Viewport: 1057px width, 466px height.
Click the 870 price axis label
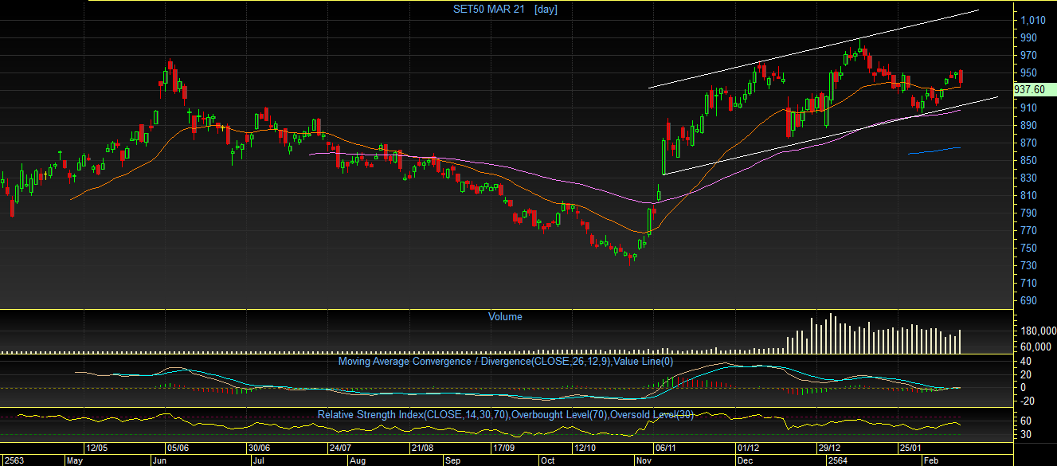[x=1028, y=143]
